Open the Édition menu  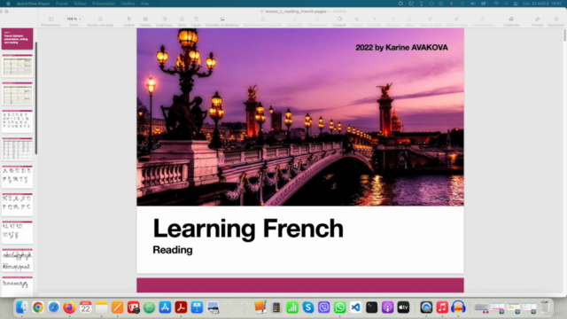81,4
